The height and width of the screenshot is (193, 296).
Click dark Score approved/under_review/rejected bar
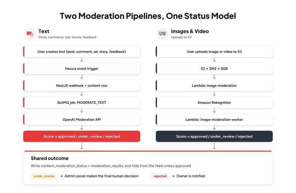[214, 136]
